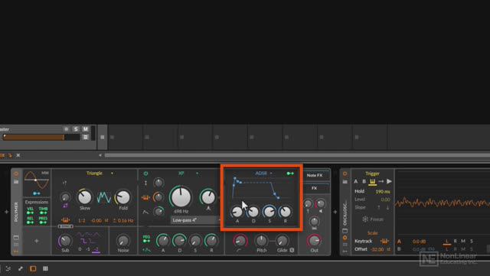The width and height of the screenshot is (490, 276).
Task: Open the Triangle oscillator type dropdown
Action: click(100, 173)
